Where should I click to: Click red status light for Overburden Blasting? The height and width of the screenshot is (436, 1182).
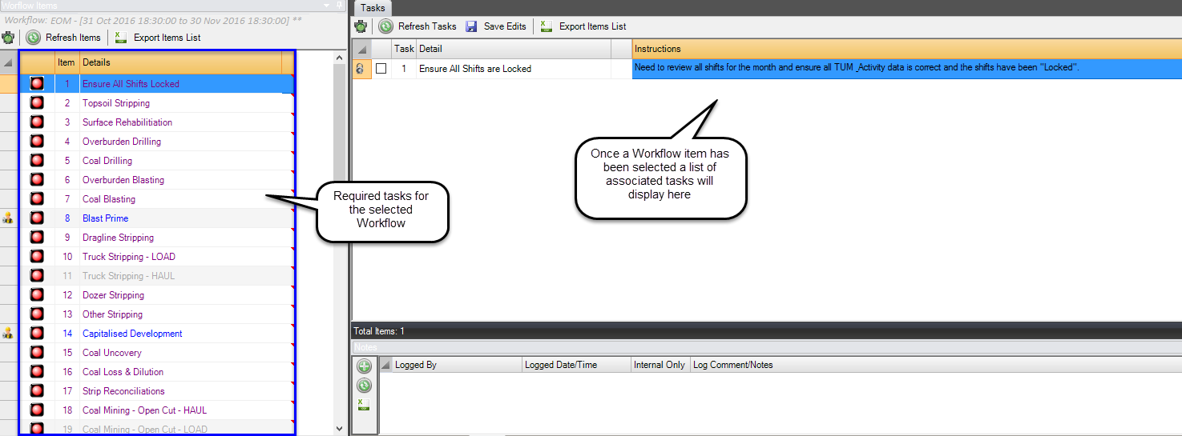click(37, 179)
